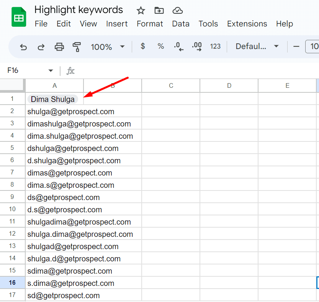Activate the Paint format roller
Screen dimensions: 319x302
77,47
